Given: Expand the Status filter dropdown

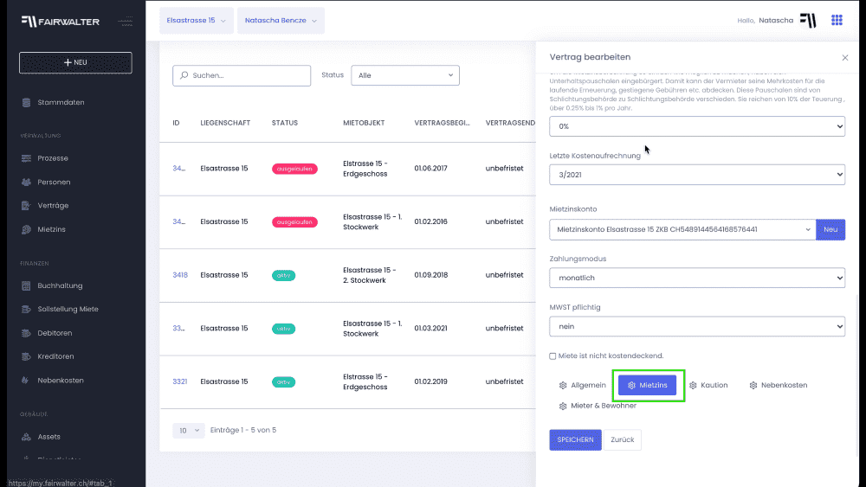Looking at the screenshot, I should click(x=404, y=75).
